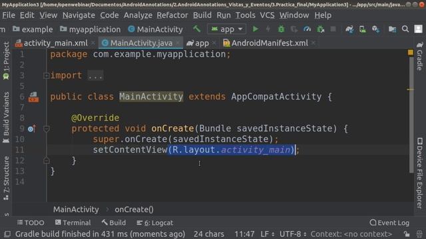Open the app run configuration dropdown
The image size is (426, 239).
pyautogui.click(x=226, y=29)
